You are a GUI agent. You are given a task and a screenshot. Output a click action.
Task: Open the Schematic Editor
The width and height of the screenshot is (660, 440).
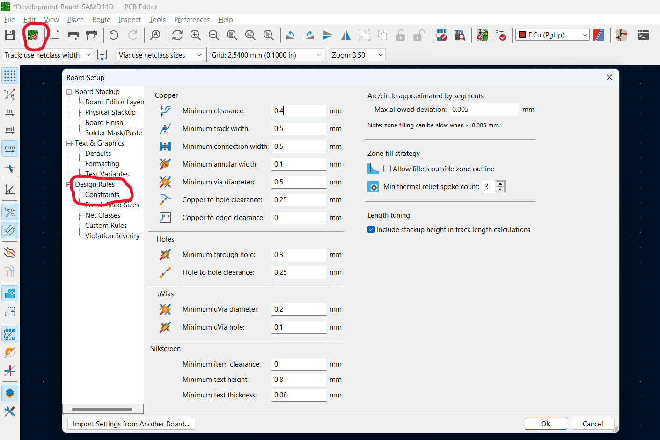click(x=621, y=35)
